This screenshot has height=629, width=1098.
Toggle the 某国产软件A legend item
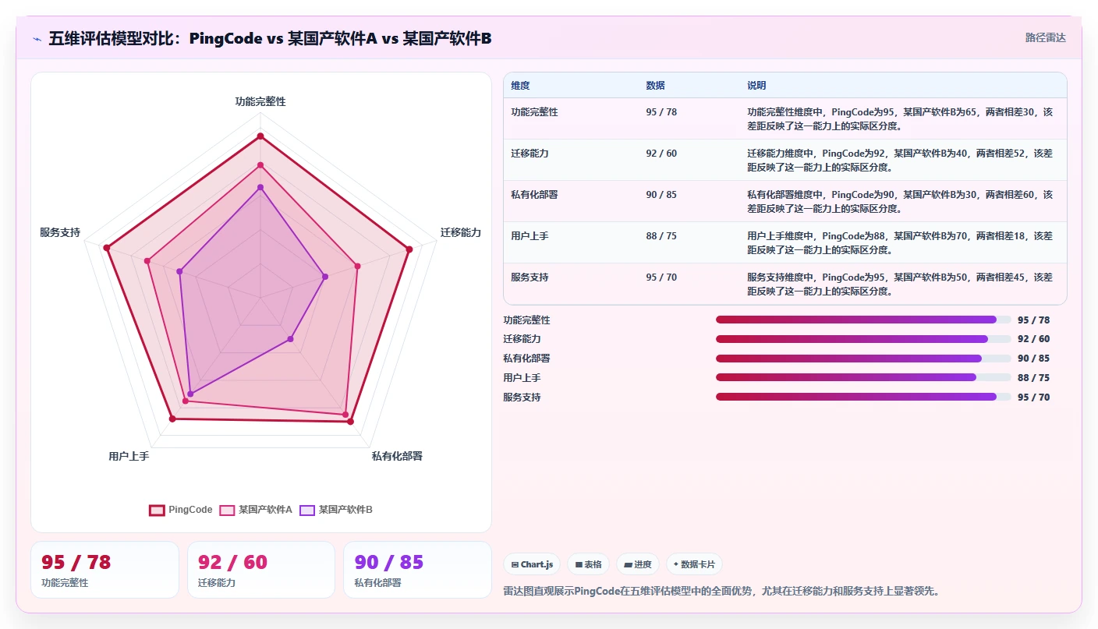pos(256,510)
